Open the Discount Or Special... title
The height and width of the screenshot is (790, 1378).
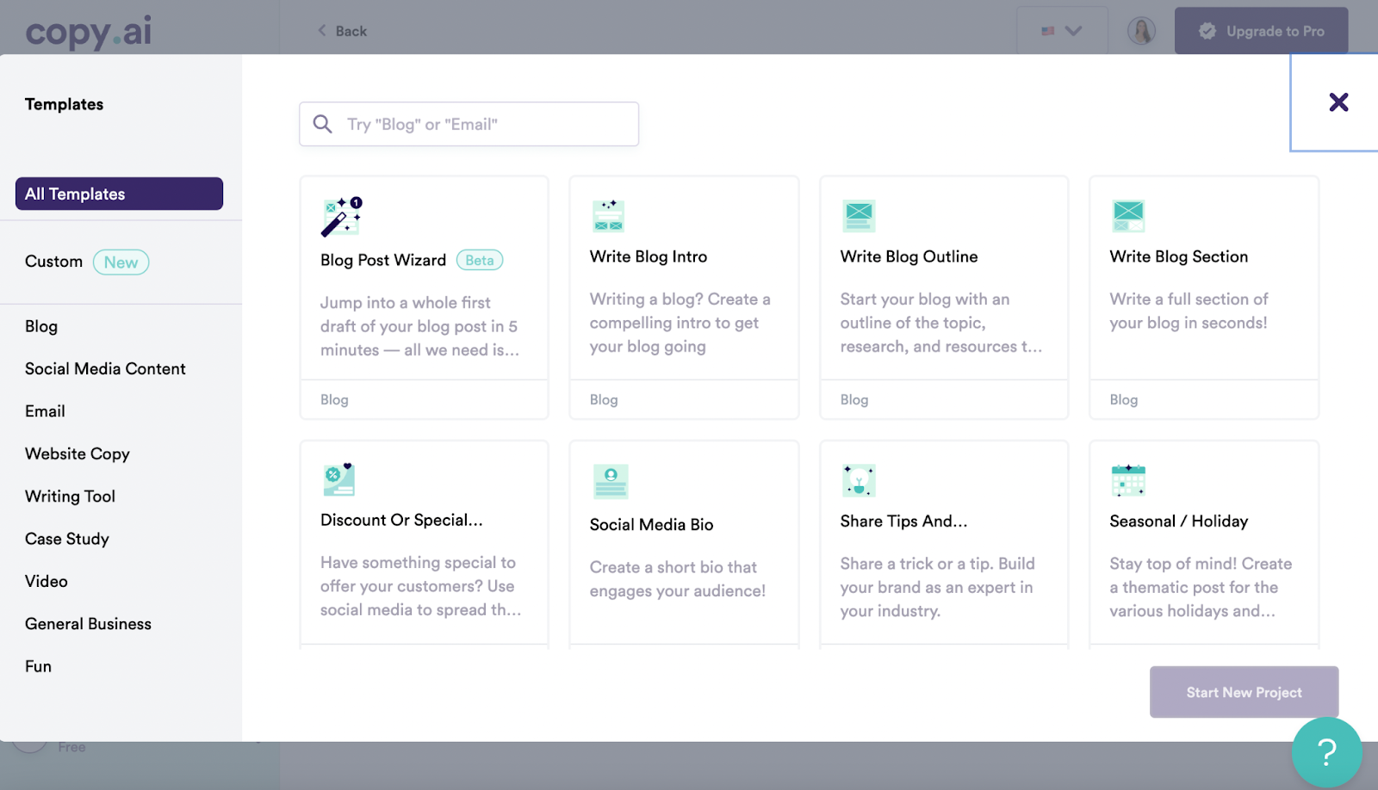(401, 520)
